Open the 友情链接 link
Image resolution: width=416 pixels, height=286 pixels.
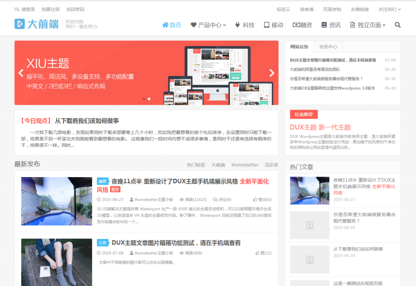[360, 9]
